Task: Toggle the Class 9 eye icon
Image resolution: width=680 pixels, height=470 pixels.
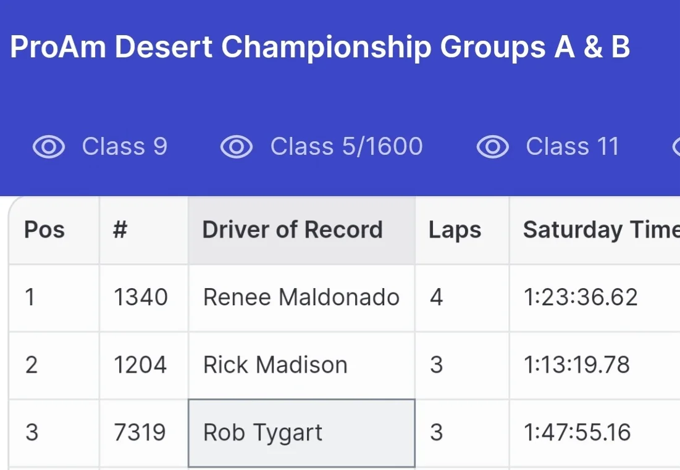Action: click(x=49, y=147)
